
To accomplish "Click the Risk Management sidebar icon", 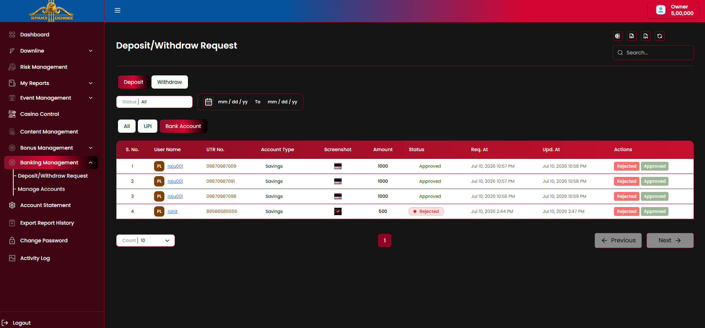I will [12, 67].
